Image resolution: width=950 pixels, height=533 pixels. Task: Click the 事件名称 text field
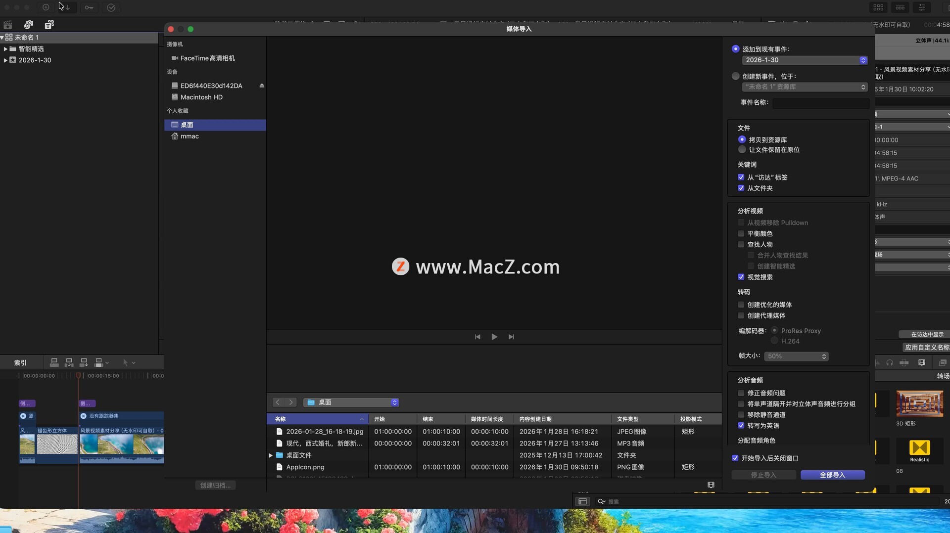(x=820, y=103)
